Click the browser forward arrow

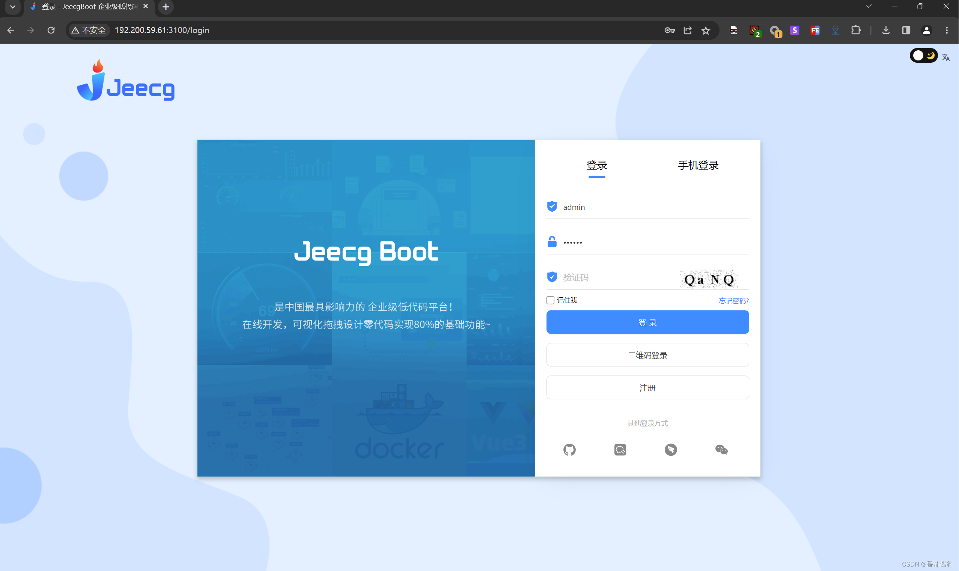click(30, 30)
